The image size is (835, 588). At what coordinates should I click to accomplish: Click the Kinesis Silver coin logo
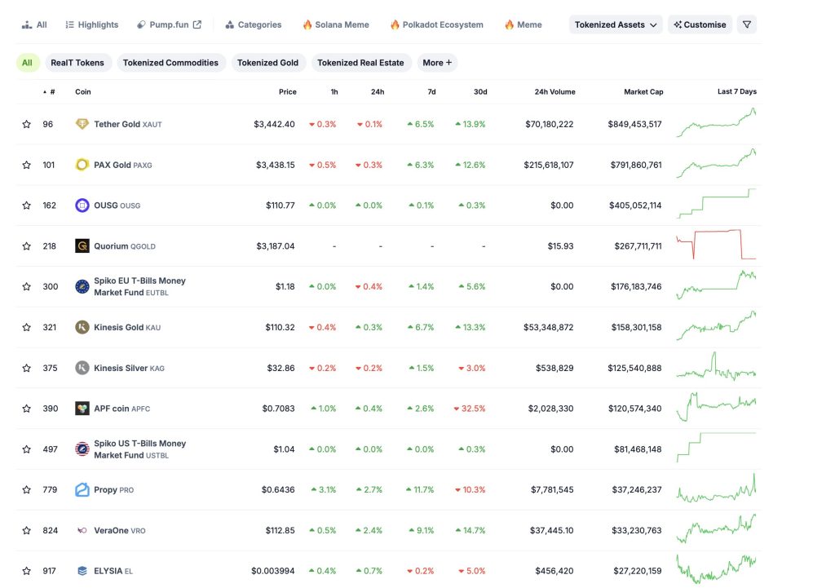(x=82, y=368)
